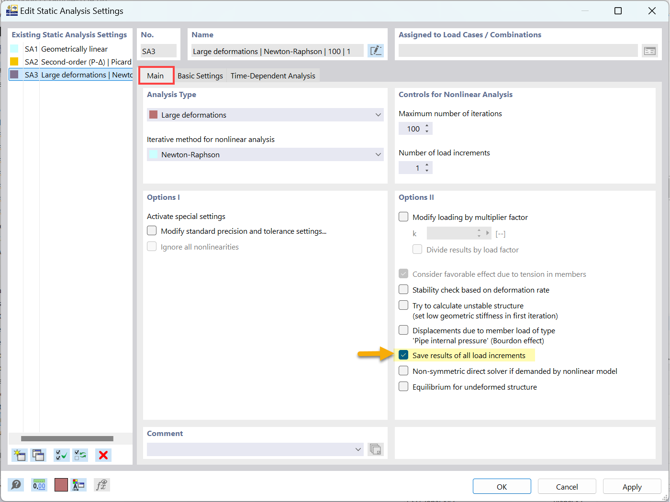This screenshot has width=670, height=502.
Task: Invert the analysis settings selection
Action: point(80,455)
